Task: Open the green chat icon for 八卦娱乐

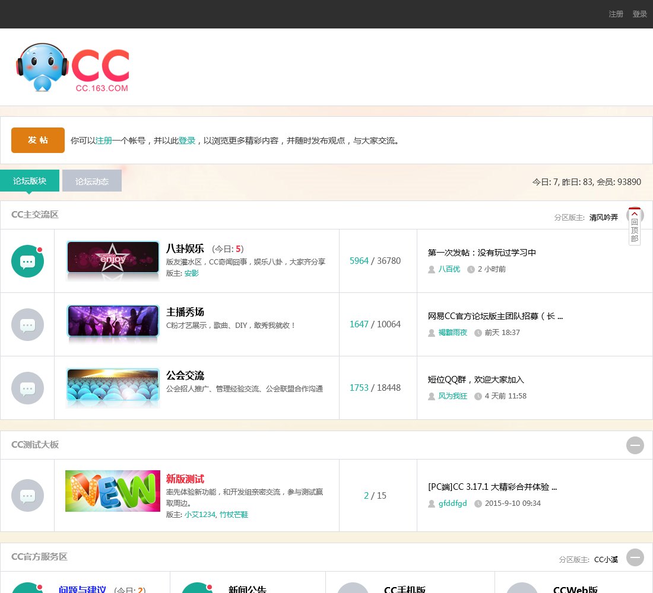Action: pos(27,261)
